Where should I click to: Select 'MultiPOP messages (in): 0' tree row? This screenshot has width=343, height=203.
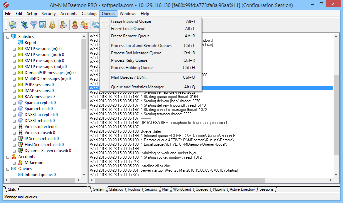(48, 78)
